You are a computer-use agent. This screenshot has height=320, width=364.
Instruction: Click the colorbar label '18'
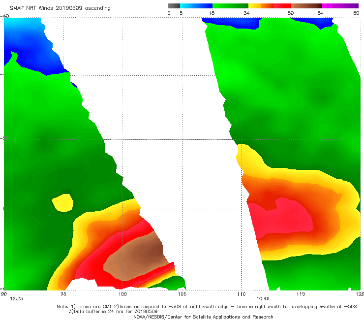(212, 13)
